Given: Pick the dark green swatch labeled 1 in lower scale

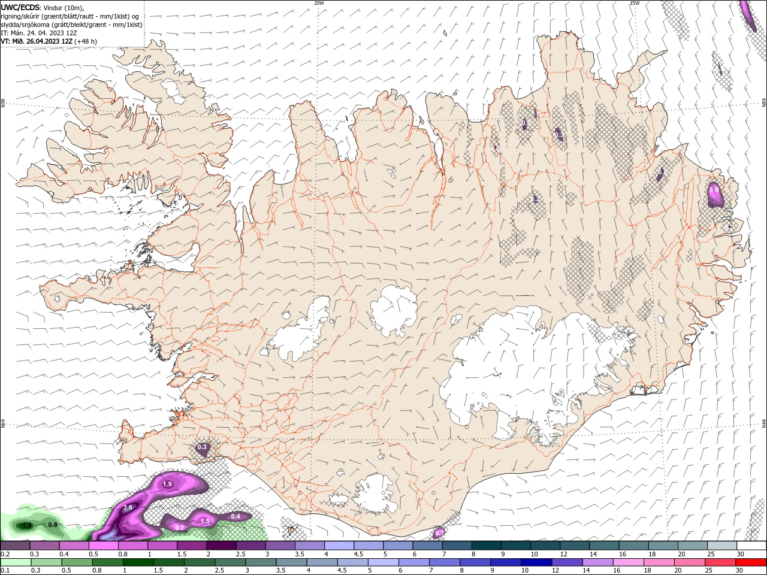Looking at the screenshot, I should click(x=138, y=562).
